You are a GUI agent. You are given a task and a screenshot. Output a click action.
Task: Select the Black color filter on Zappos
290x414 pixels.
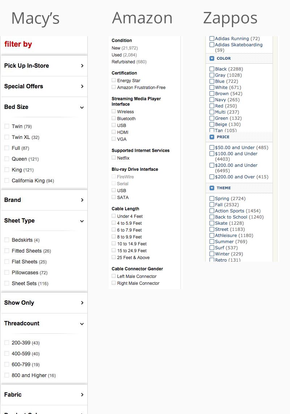pos(212,69)
